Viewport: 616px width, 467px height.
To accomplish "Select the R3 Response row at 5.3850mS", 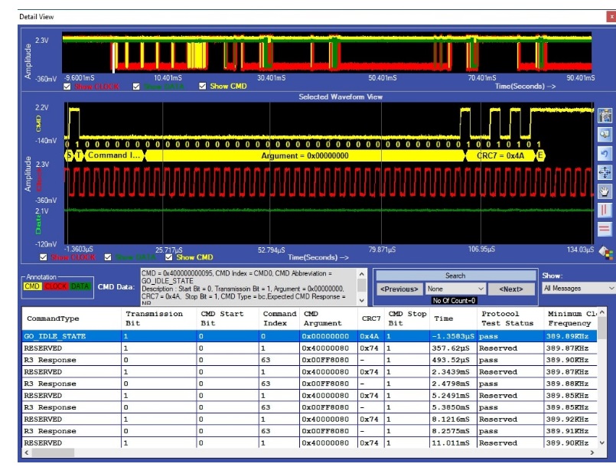I will 310,407.
